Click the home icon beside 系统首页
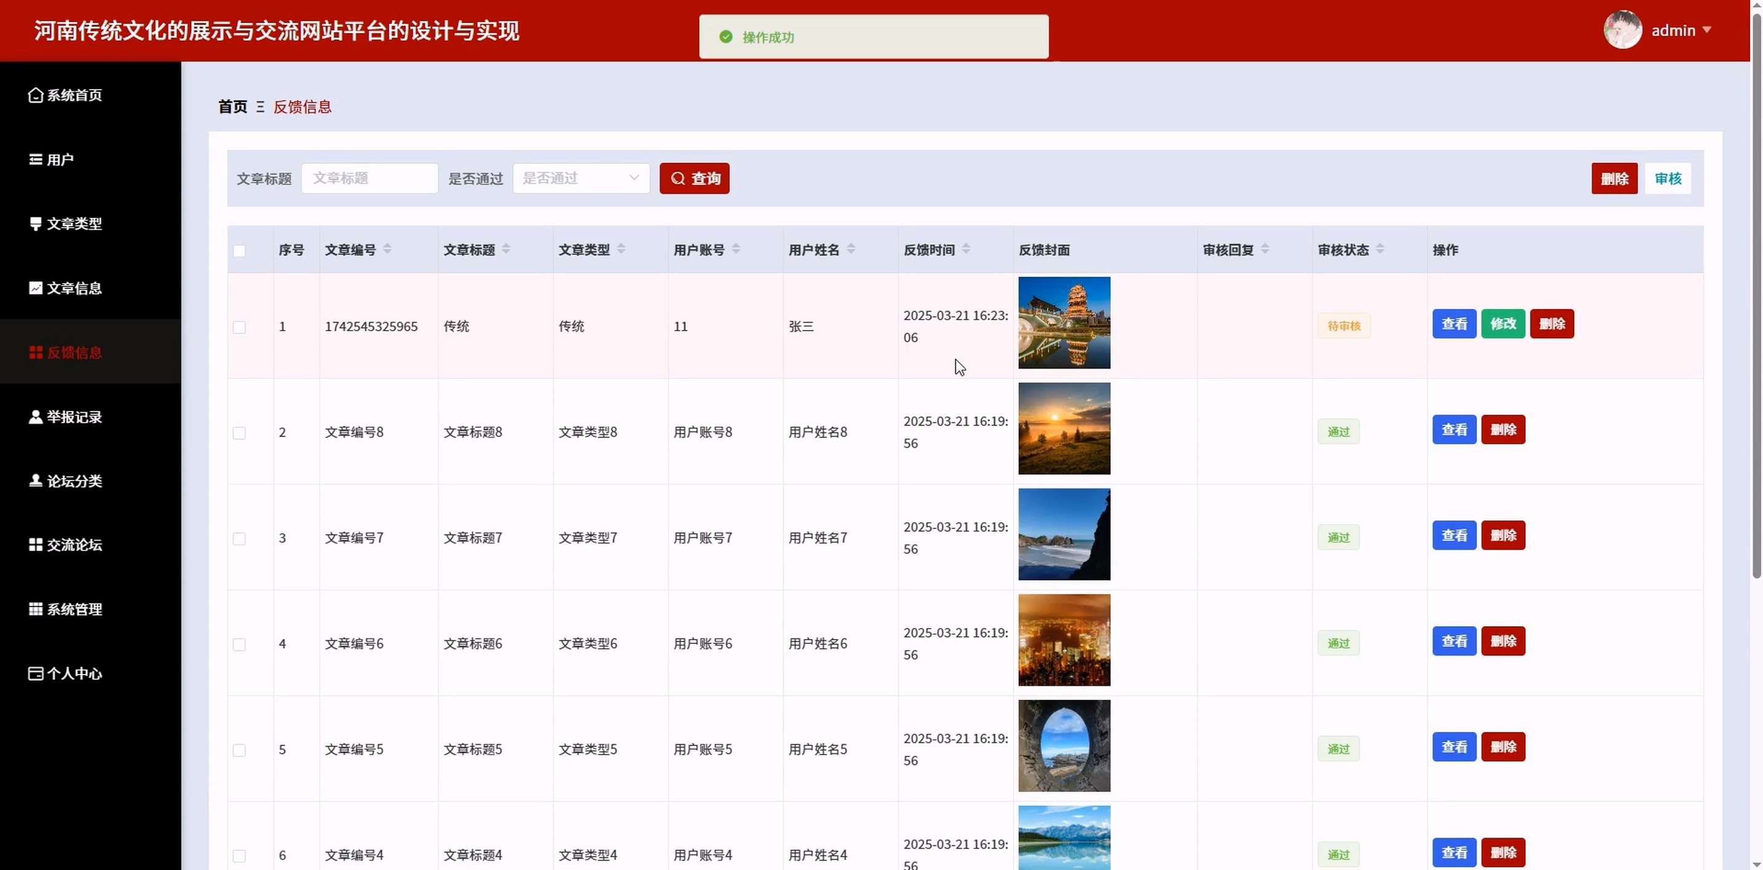The width and height of the screenshot is (1763, 870). (36, 95)
